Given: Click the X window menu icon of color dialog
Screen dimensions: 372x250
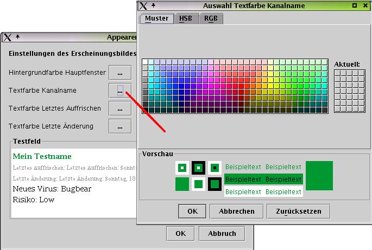Looking at the screenshot, I should click(143, 5).
